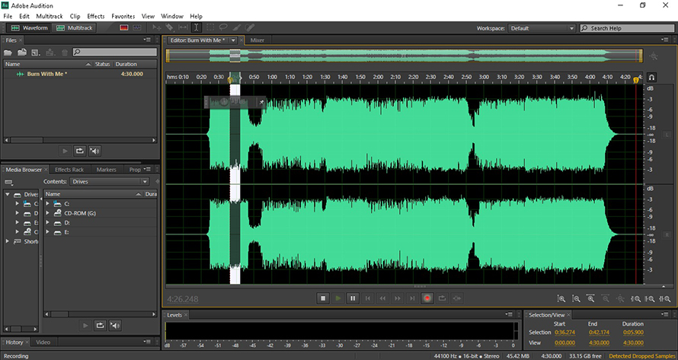Expand CD-ROM (G:) drive in list

click(x=47, y=212)
